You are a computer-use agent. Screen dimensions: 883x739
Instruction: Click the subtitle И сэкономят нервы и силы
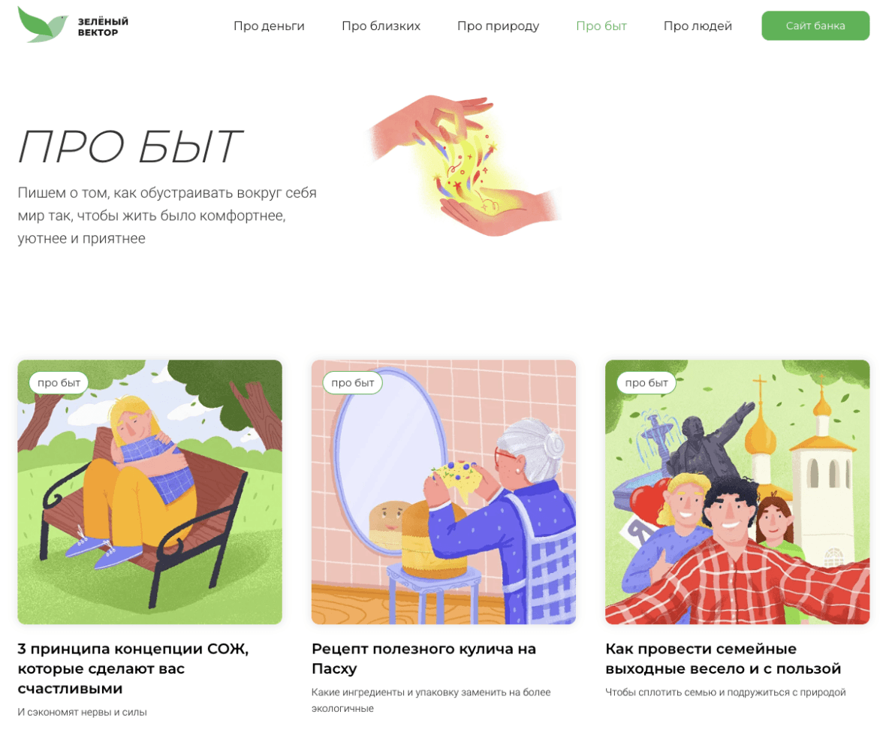(83, 712)
